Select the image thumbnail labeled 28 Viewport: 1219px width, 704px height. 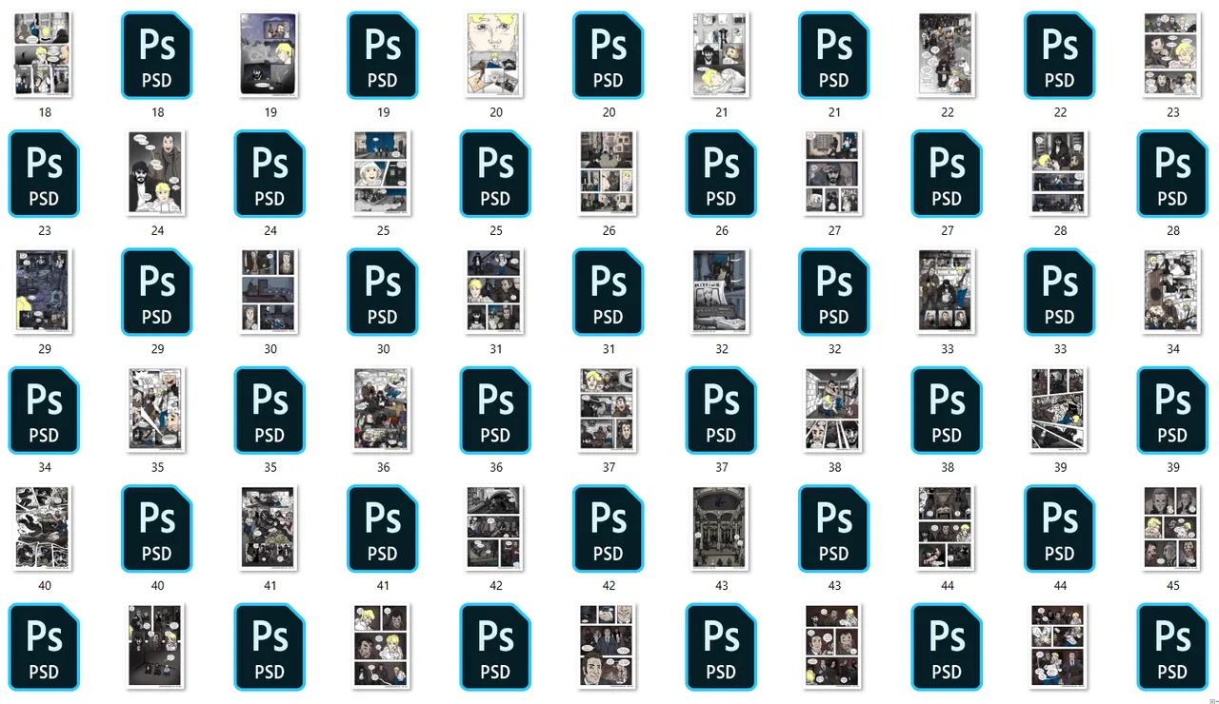coord(1060,174)
